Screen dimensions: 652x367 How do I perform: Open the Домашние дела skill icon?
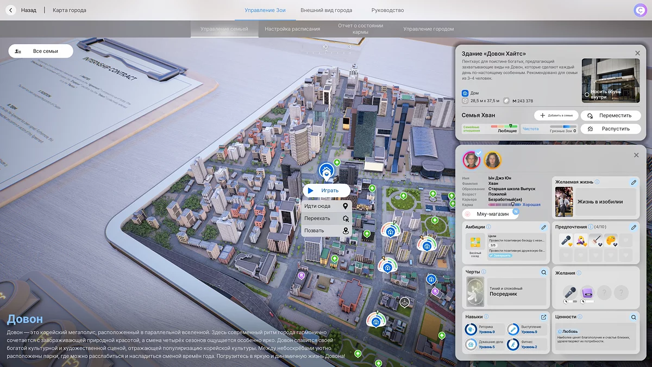[x=471, y=344]
